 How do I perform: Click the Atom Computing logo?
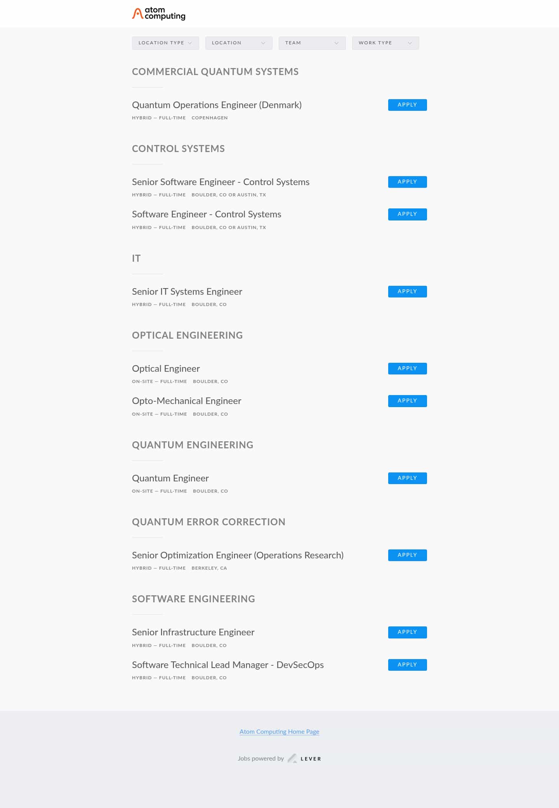[159, 14]
